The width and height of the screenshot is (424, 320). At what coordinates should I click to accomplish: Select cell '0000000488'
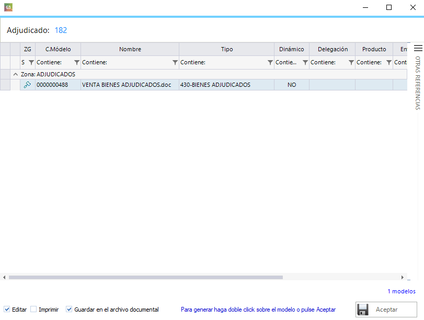[58, 85]
